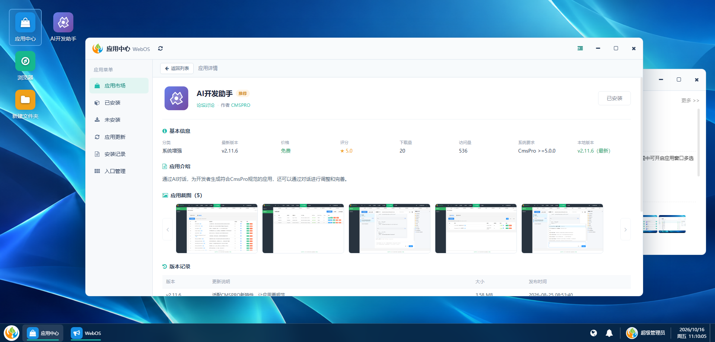Screen dimensions: 715x342
Task: Click the 更新说明 column header
Action: 221,282
